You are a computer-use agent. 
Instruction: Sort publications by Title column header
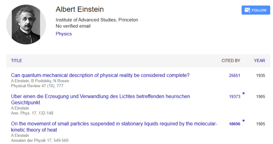pyautogui.click(x=17, y=61)
